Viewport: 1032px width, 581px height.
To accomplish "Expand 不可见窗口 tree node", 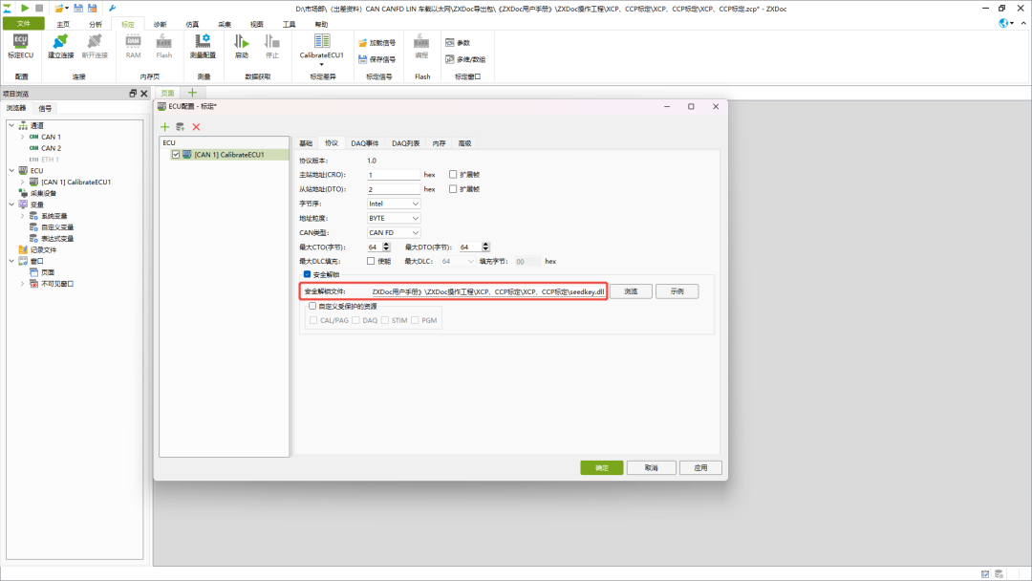I will pyautogui.click(x=22, y=284).
